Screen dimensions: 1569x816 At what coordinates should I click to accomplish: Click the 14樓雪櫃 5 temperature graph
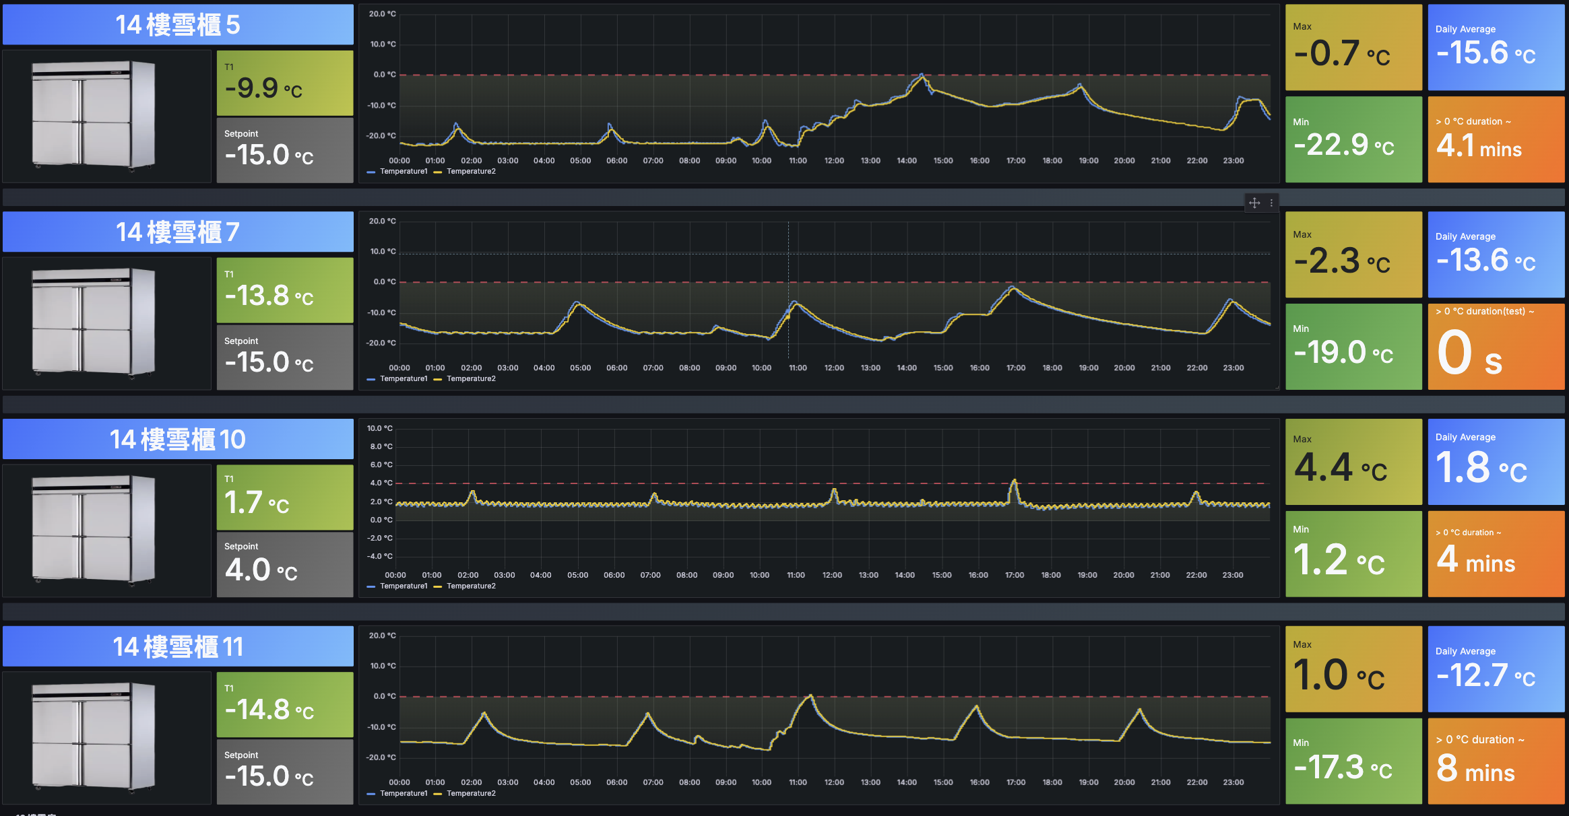point(819,94)
